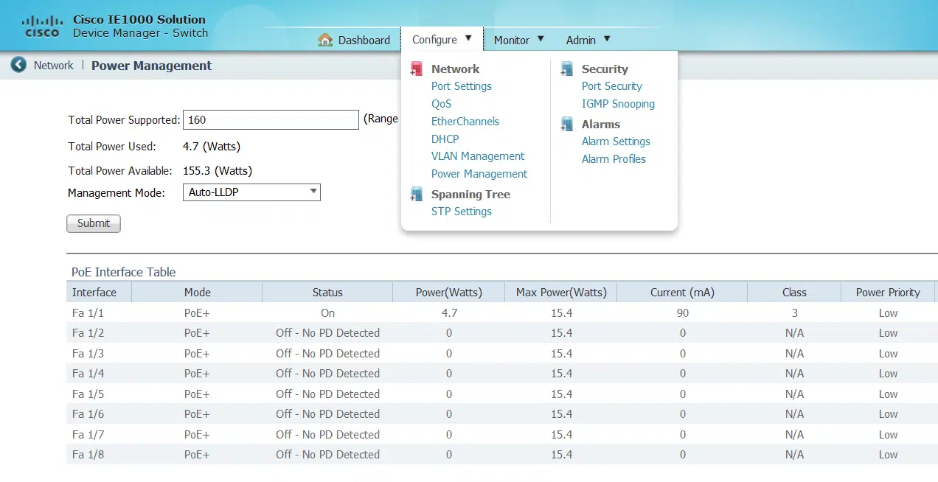Click the Submit button
Screen dimensions: 938x482
click(x=94, y=223)
